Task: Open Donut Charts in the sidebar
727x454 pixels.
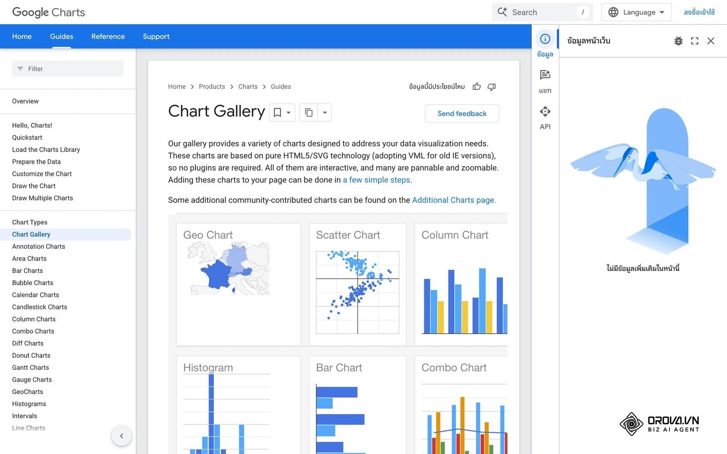Action: click(31, 355)
